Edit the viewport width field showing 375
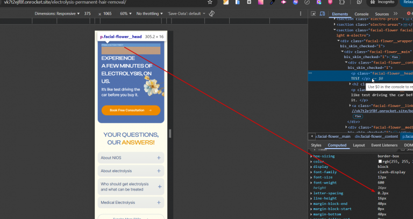This screenshot has height=219, width=413. [x=88, y=13]
